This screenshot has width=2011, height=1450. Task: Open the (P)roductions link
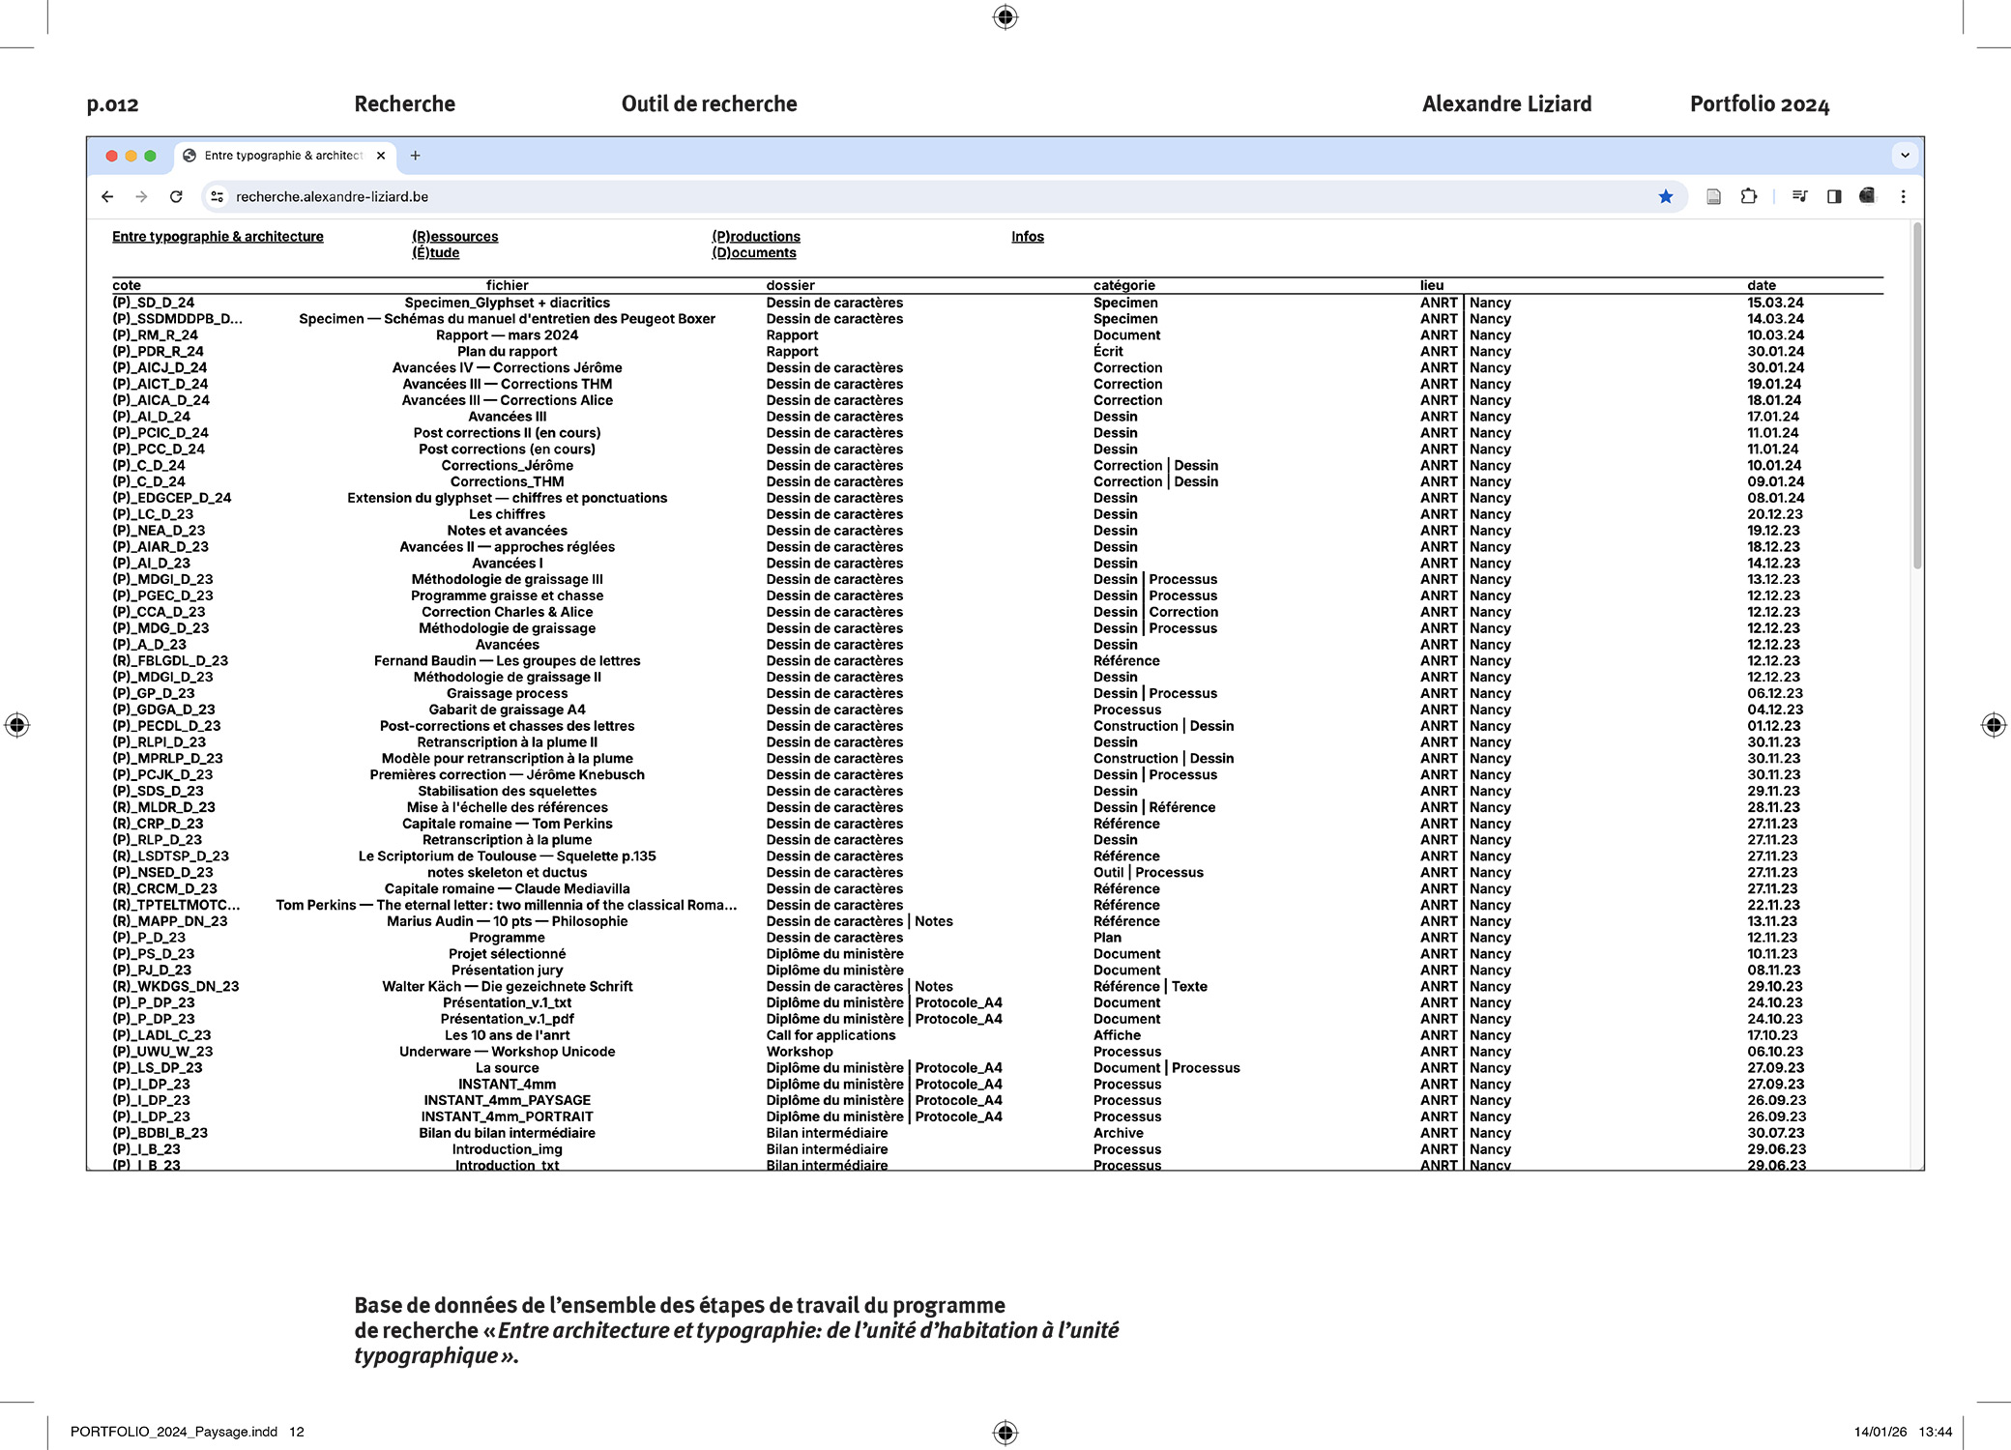tap(756, 236)
